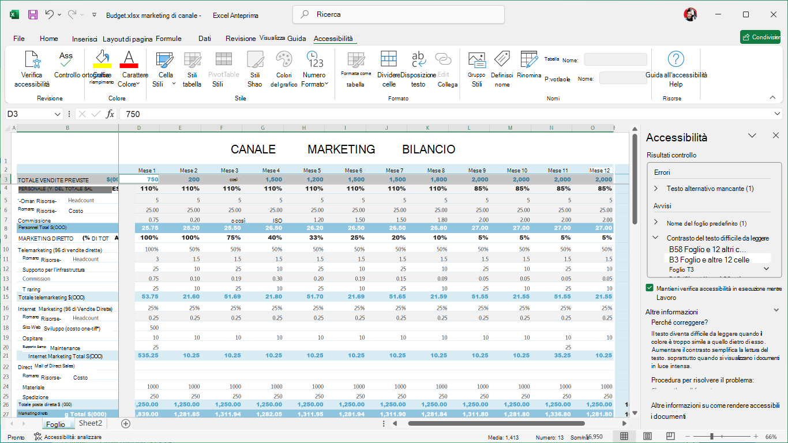Open the Stili Shape gallery
The image size is (788, 443).
pyautogui.click(x=255, y=69)
